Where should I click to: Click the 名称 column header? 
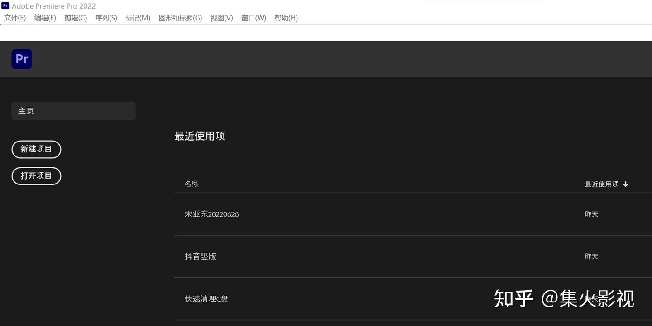[x=191, y=184]
